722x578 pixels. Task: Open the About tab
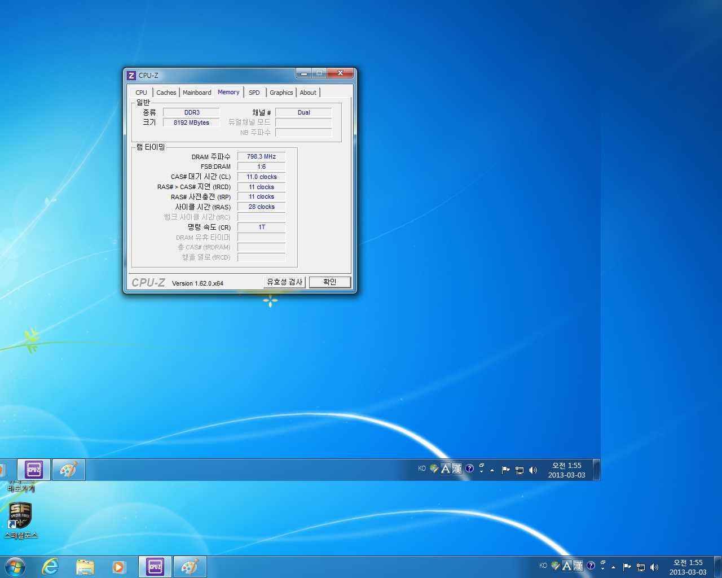308,93
